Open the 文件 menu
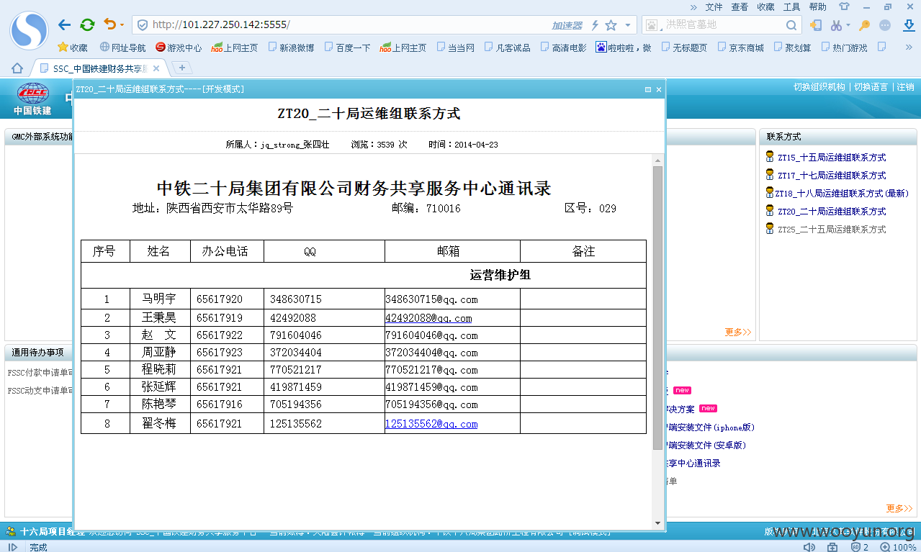The image size is (921, 552). point(714,6)
